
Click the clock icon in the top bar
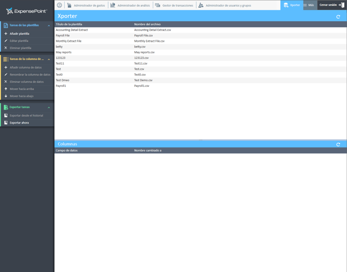tap(60, 5)
